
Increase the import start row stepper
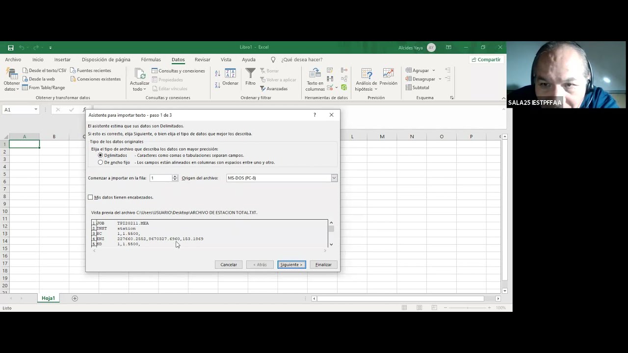[175, 176]
